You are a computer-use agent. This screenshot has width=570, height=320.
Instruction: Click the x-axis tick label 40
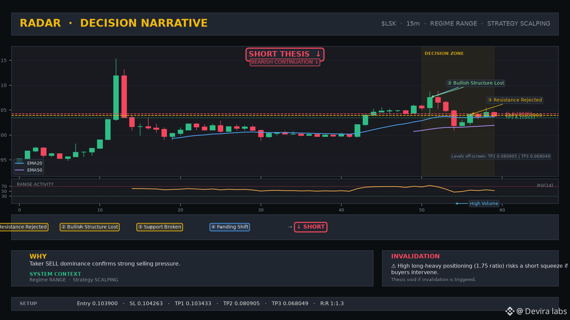341,210
